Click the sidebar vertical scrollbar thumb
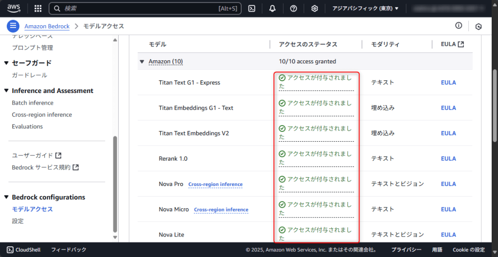The width and height of the screenshot is (498, 257). (115, 184)
